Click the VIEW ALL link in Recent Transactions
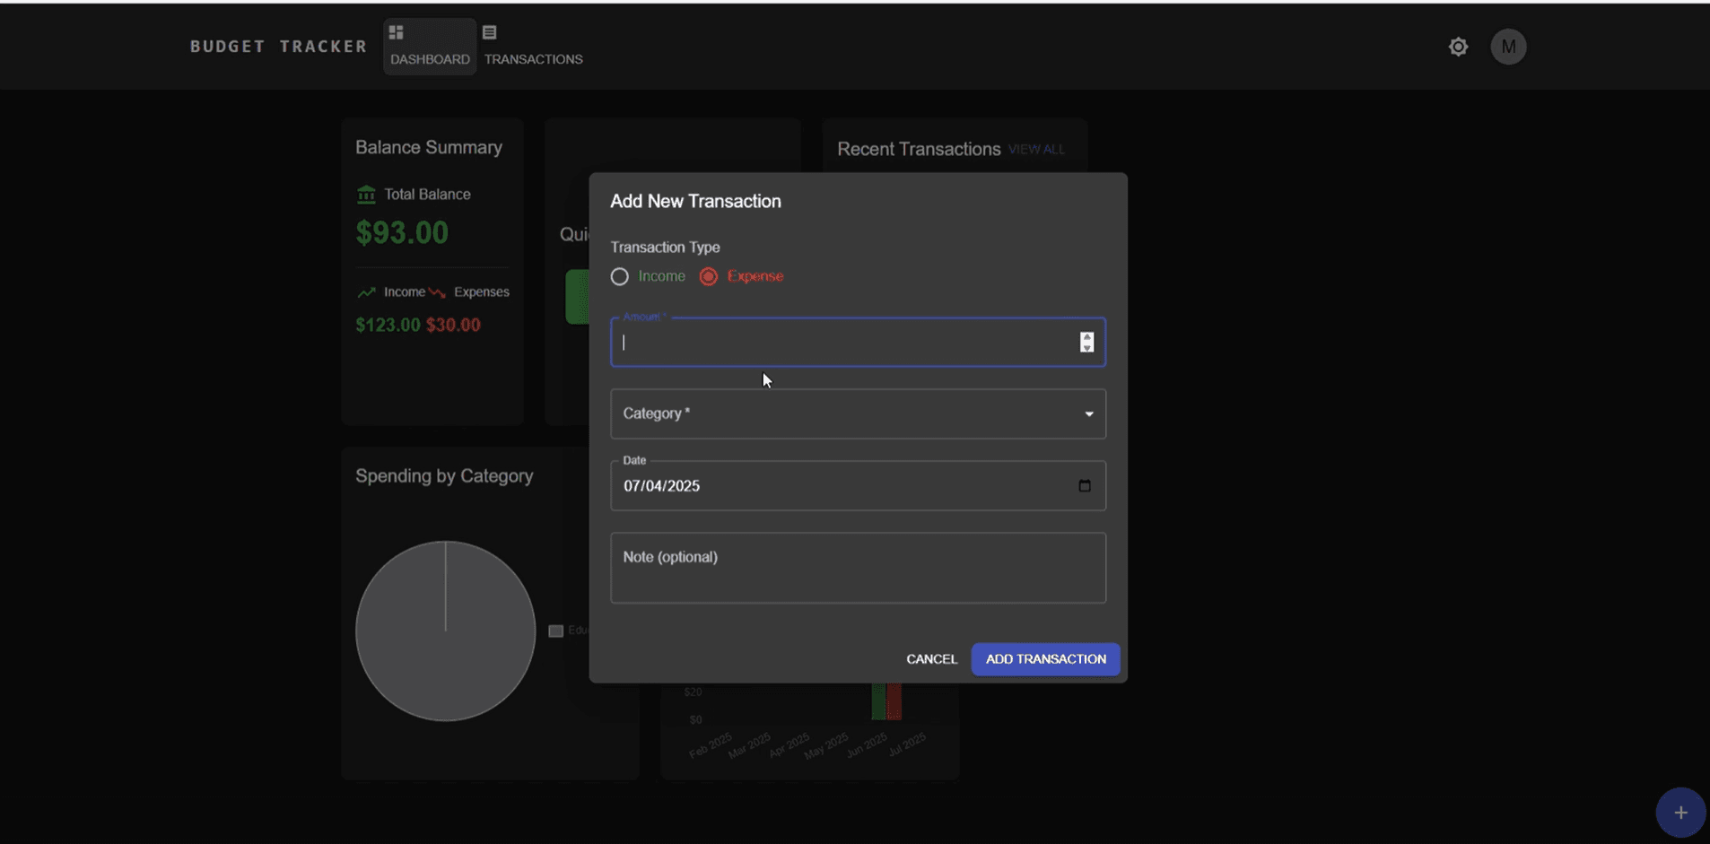The width and height of the screenshot is (1710, 844). pyautogui.click(x=1036, y=149)
